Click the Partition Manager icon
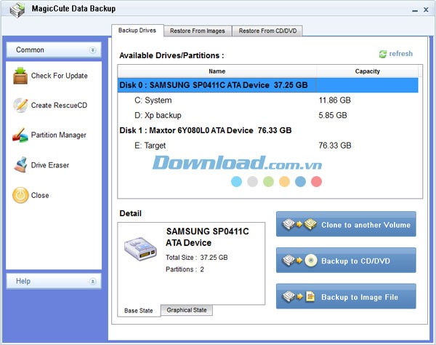Viewport: 436px width, 345px height. 20,135
